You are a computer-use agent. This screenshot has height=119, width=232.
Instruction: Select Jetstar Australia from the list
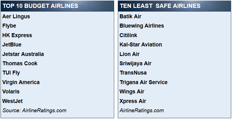[x=23, y=54]
